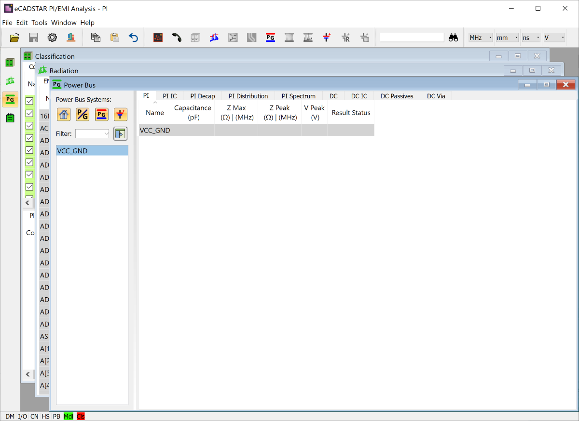Click the house icon under Power Bus Systems

tap(64, 114)
